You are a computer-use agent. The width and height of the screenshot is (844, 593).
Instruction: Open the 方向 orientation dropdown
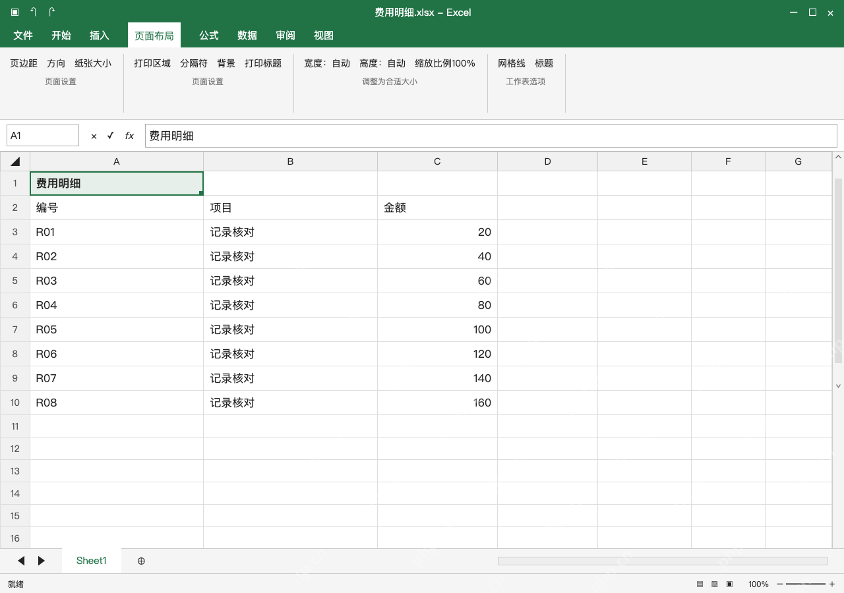pos(56,63)
